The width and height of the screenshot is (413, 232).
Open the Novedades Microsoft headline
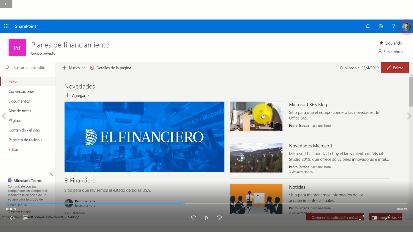[x=311, y=146]
